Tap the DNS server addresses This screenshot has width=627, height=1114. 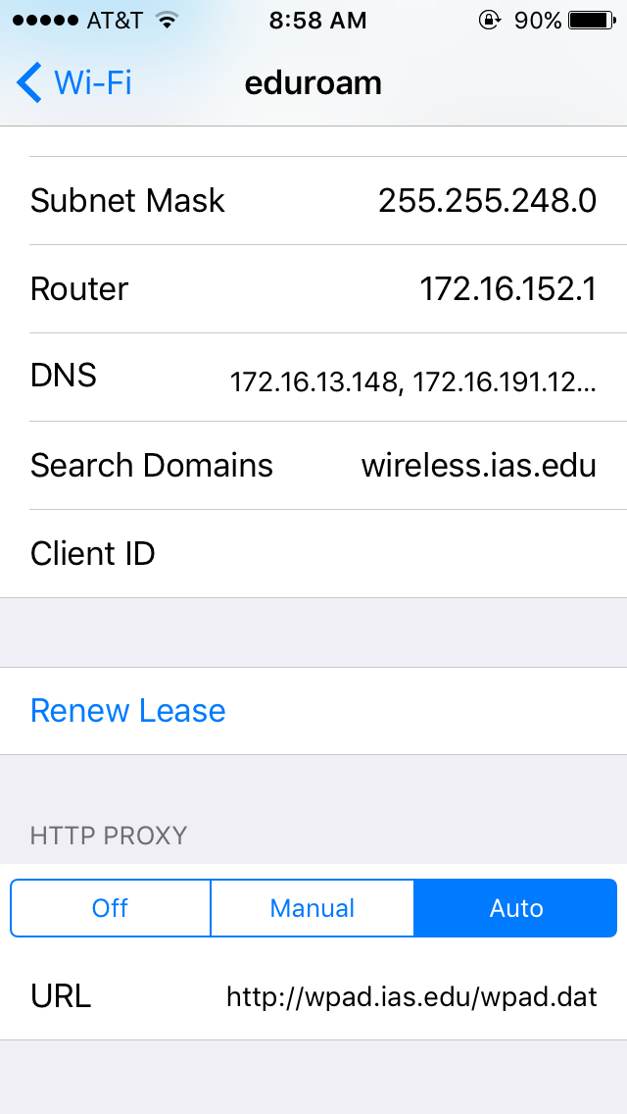[x=412, y=381]
